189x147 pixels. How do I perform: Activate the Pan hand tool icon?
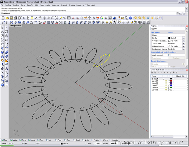40,18
